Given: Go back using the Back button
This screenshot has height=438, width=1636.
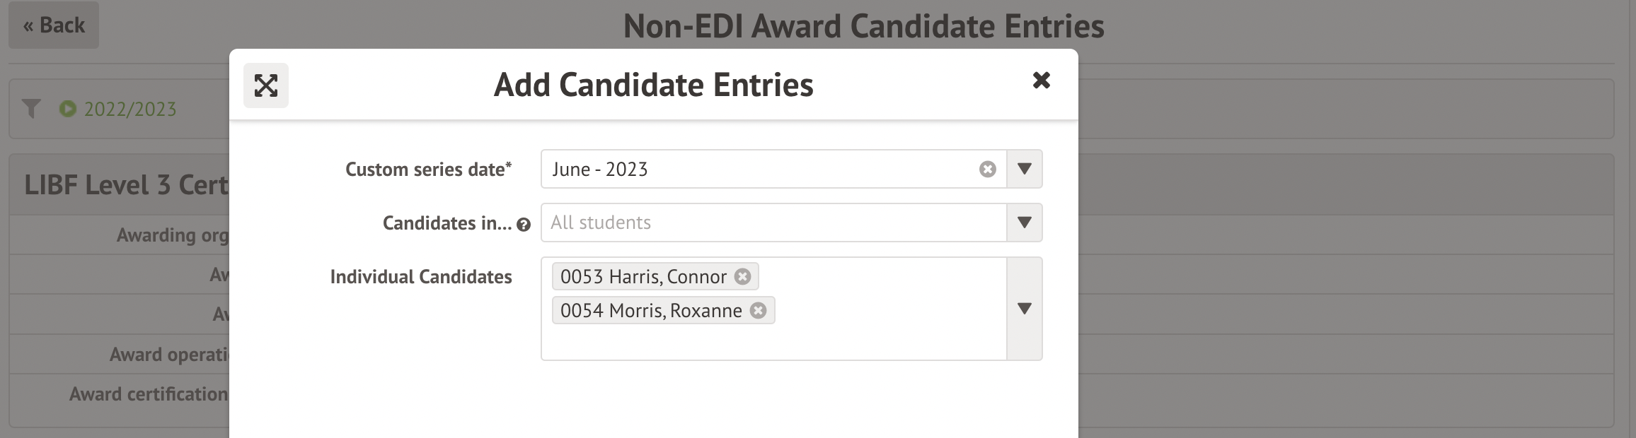Looking at the screenshot, I should pyautogui.click(x=54, y=25).
